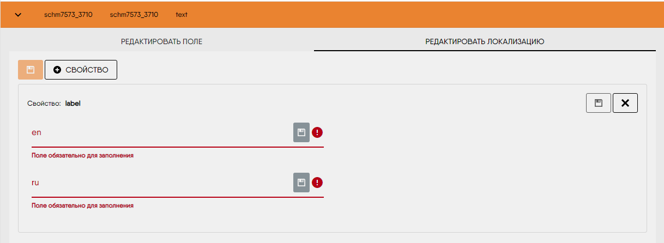This screenshot has width=664, height=243.
Task: Switch to the РЕДАКТИРОВАТЬ ПОЛЕ tab
Action: tap(161, 41)
